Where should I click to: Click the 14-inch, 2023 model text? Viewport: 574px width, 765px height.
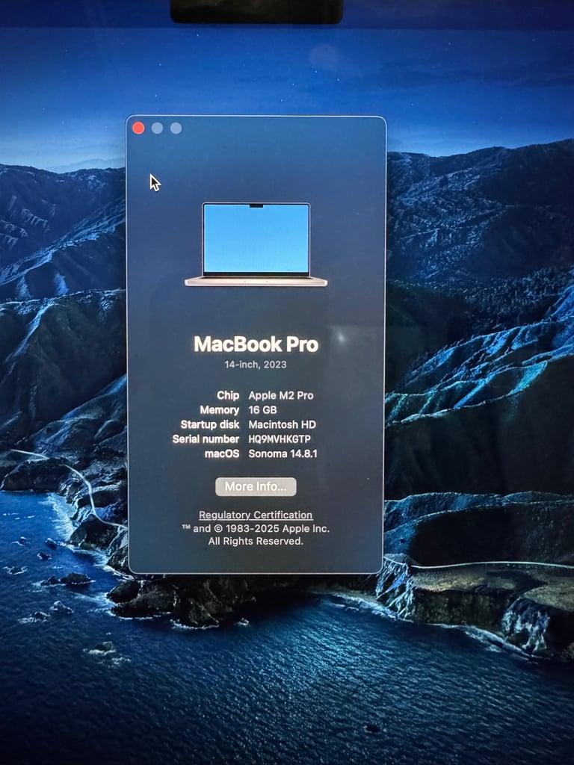click(x=256, y=365)
